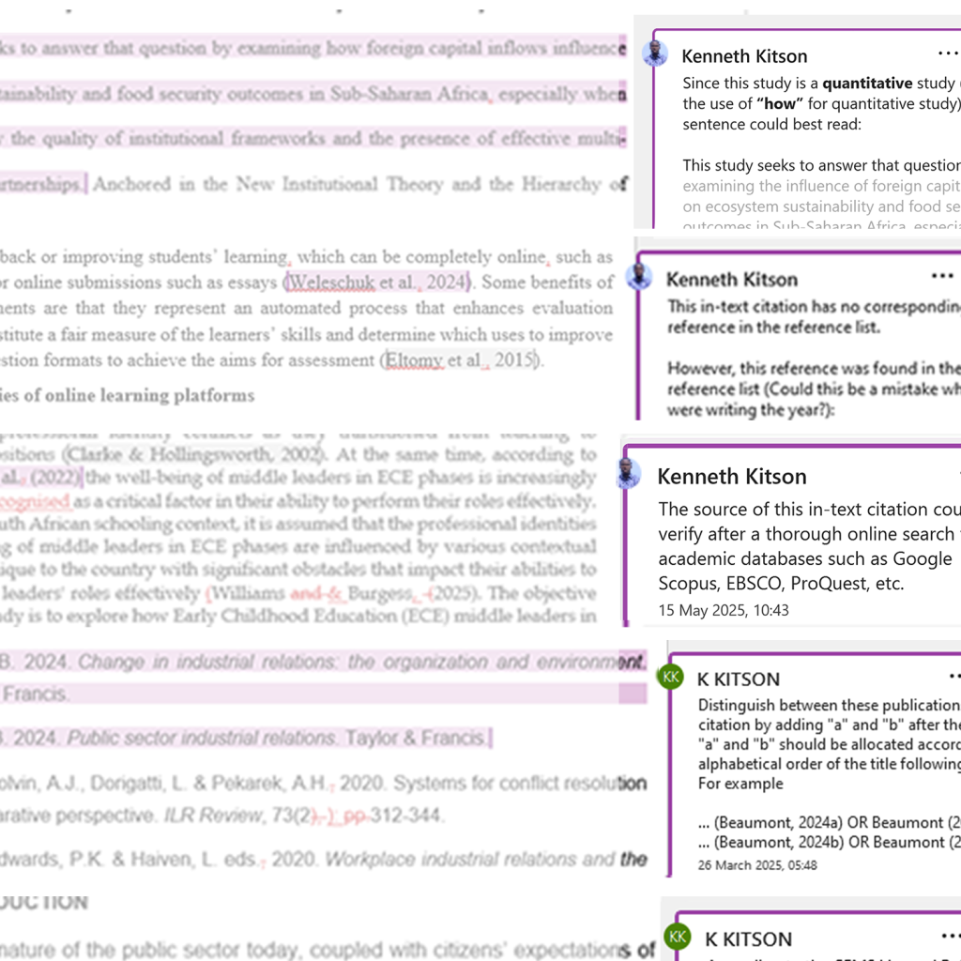Click the Eltomy et al., 2015 citation
Image resolution: width=961 pixels, height=961 pixels.
(x=459, y=359)
